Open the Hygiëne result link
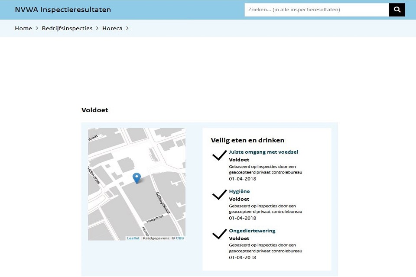This screenshot has height=277, width=416. click(x=239, y=191)
